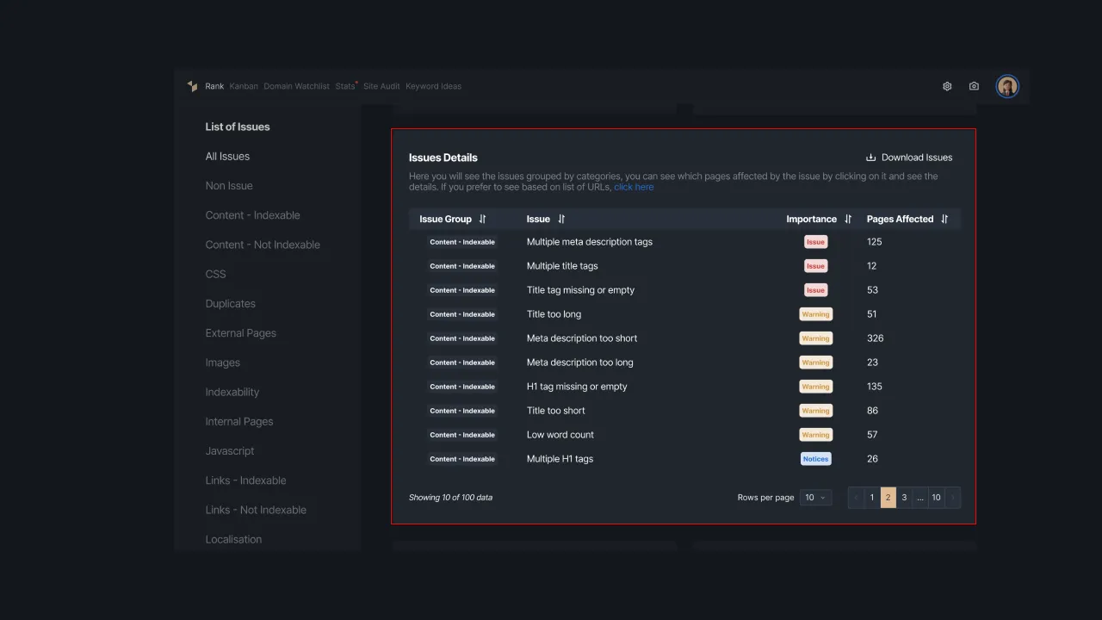Follow the 'click here' link

point(634,187)
